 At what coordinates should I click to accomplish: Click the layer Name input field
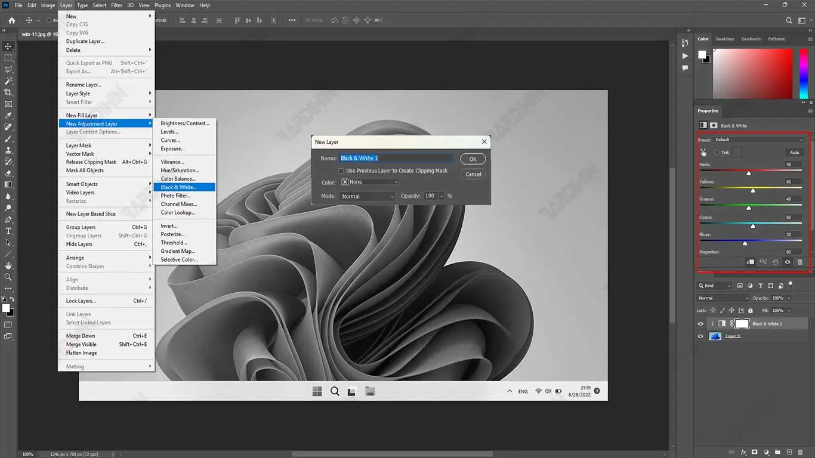(x=396, y=159)
